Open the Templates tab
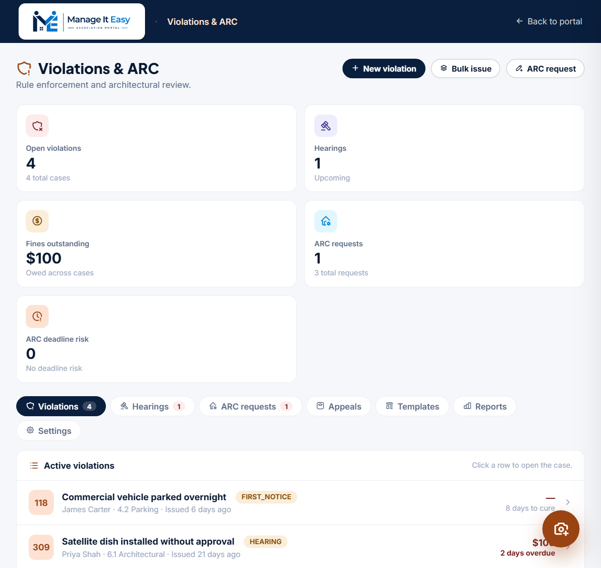This screenshot has width=601, height=568. pos(412,406)
